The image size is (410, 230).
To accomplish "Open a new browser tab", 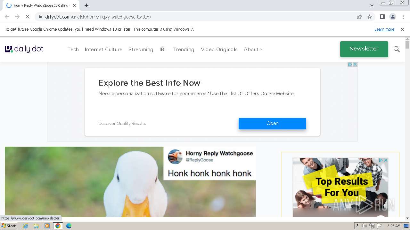I will click(x=86, y=5).
